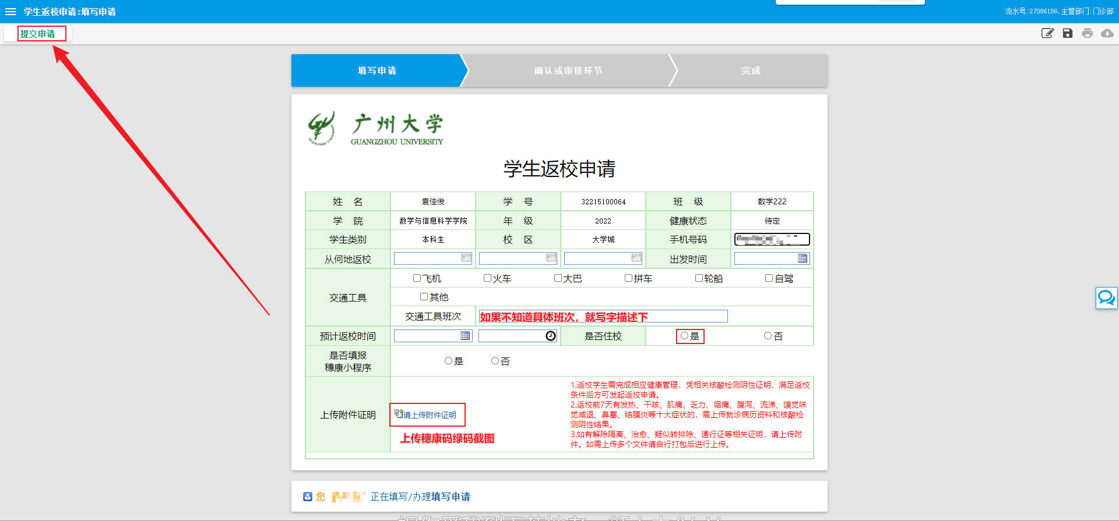Click the 请上传附件证明 upload link
Image resolution: width=1119 pixels, height=521 pixels.
pyautogui.click(x=426, y=415)
